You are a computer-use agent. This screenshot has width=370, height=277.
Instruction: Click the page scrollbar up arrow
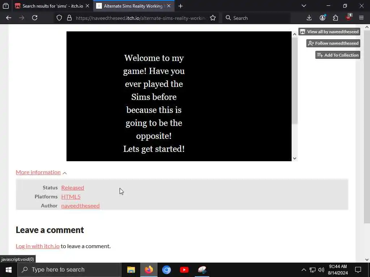pos(367,27)
